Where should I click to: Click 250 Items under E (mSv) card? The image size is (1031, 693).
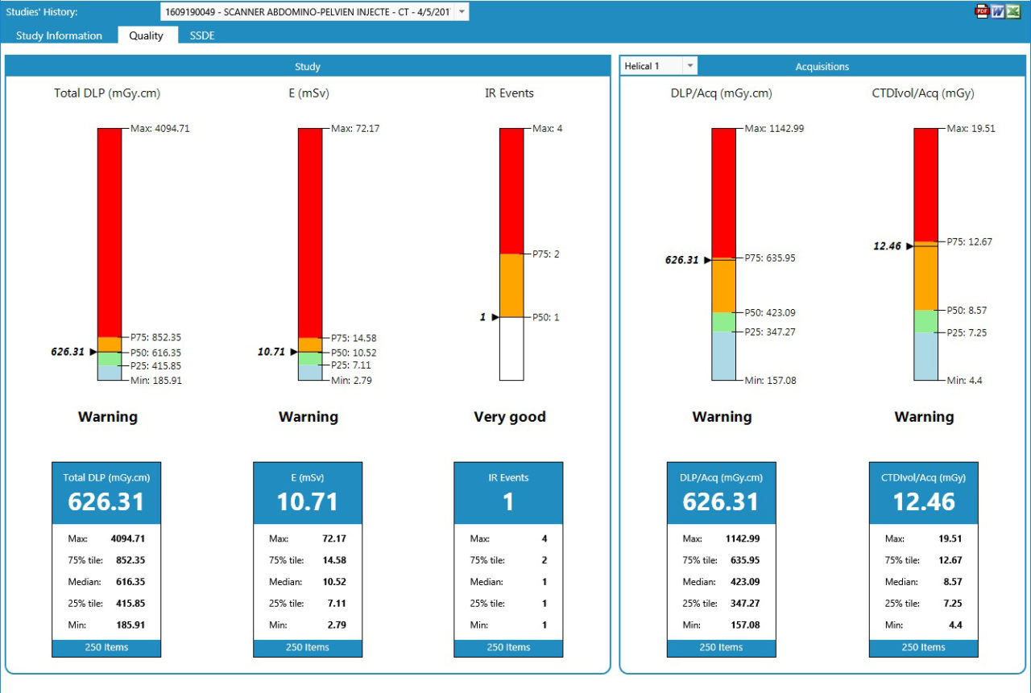(308, 647)
